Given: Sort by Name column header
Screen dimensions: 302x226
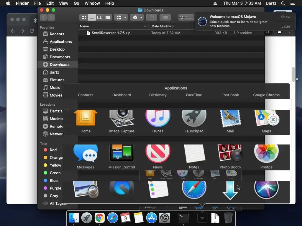Looking at the screenshot, I should tap(113, 26).
